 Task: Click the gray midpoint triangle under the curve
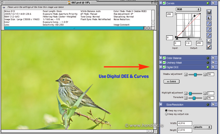(x=189, y=38)
